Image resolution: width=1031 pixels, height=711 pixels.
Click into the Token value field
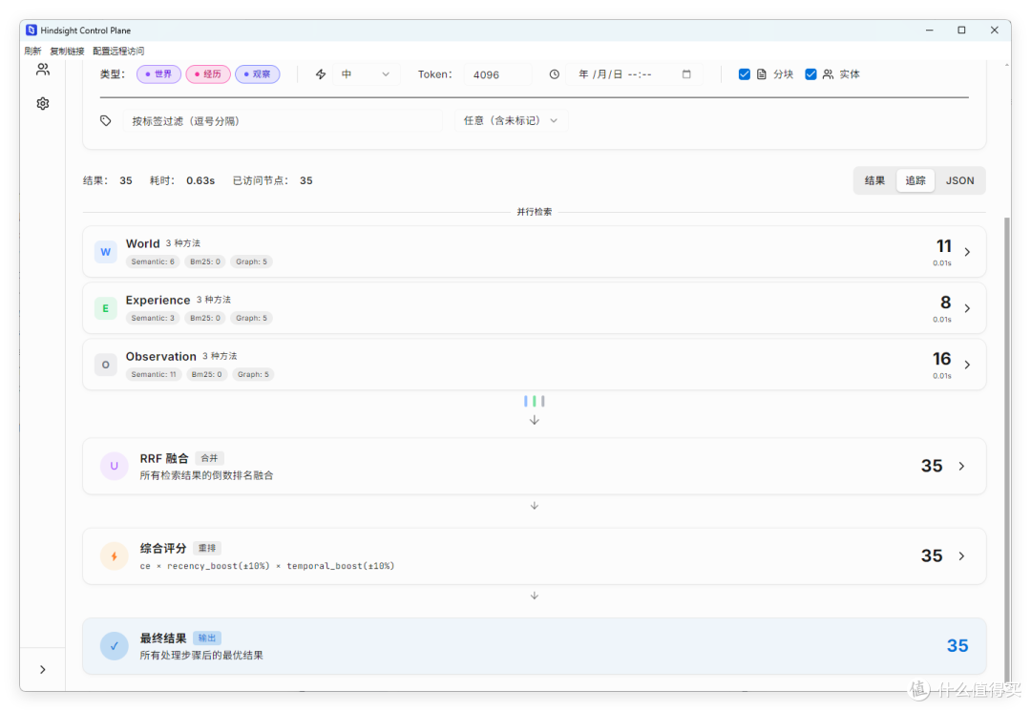497,74
